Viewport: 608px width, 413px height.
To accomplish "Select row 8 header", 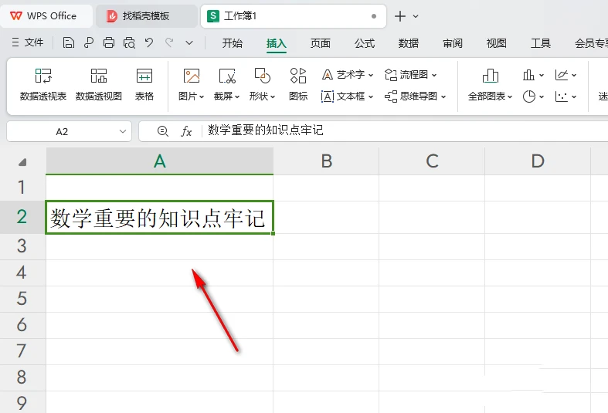I will (x=22, y=377).
